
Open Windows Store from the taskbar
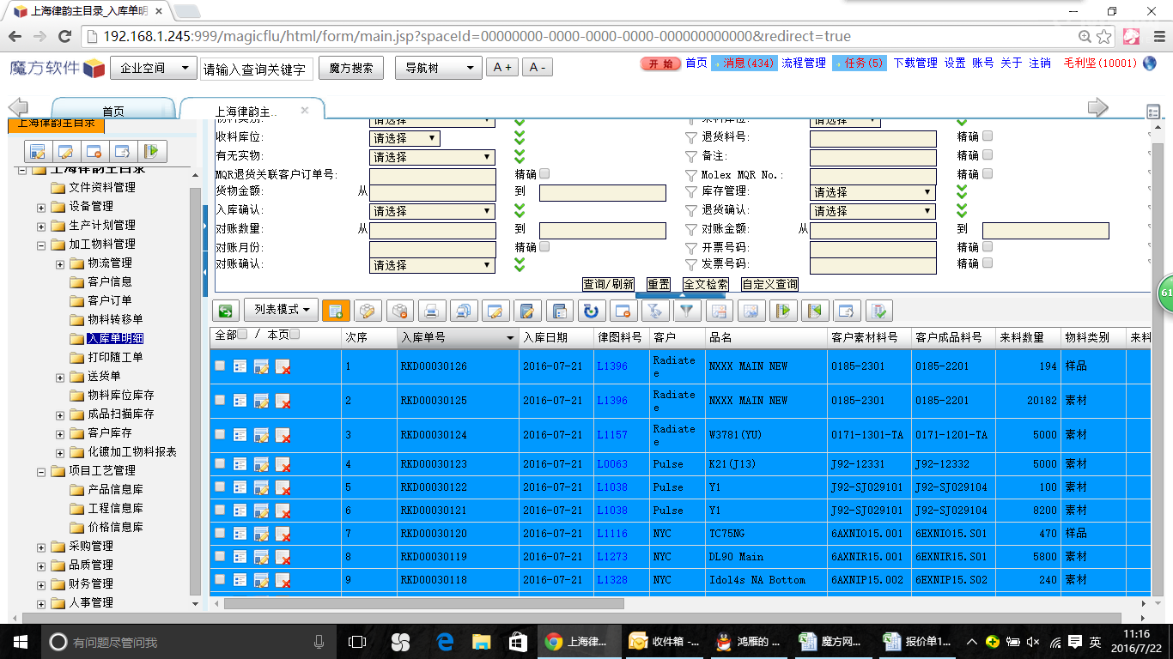[x=517, y=642]
